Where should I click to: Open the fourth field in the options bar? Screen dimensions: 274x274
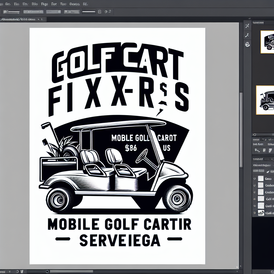click(x=72, y=12)
